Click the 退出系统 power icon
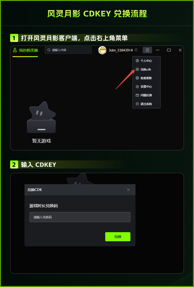 137,104
